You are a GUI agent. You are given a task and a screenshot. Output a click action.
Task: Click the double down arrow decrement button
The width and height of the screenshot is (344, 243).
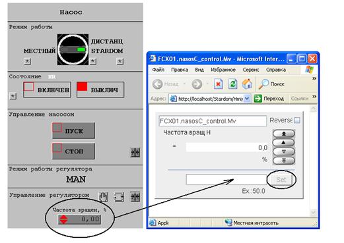284,161
